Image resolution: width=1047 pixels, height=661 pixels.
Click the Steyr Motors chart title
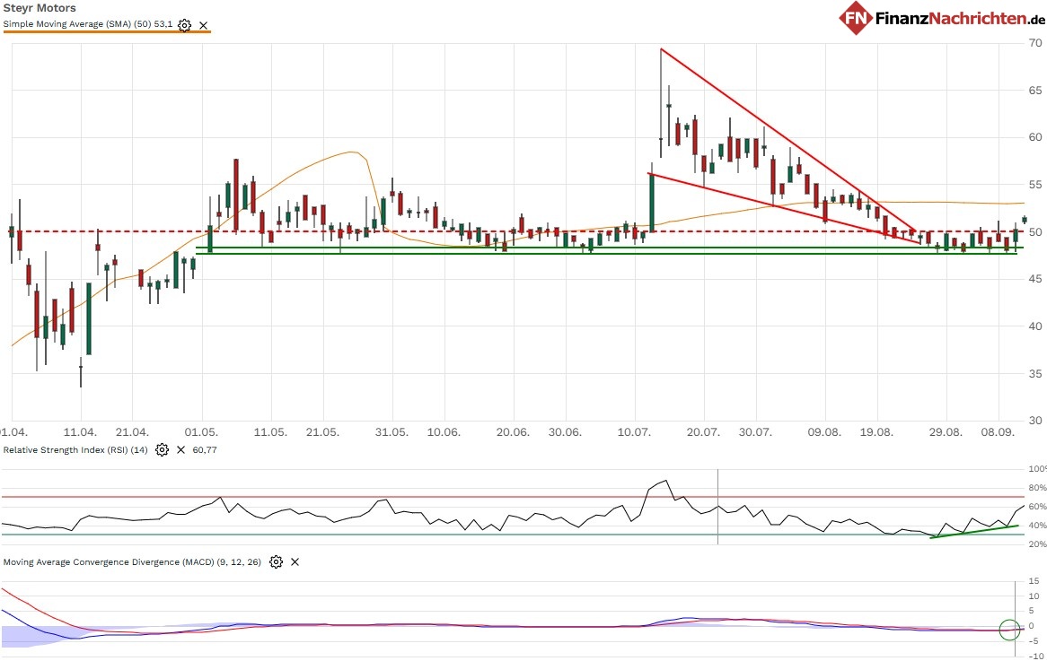(x=40, y=8)
